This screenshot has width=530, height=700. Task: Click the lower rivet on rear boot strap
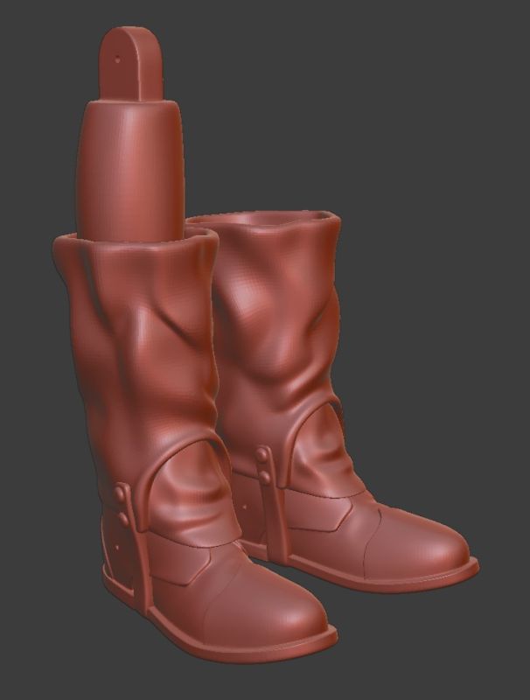pyautogui.click(x=262, y=475)
